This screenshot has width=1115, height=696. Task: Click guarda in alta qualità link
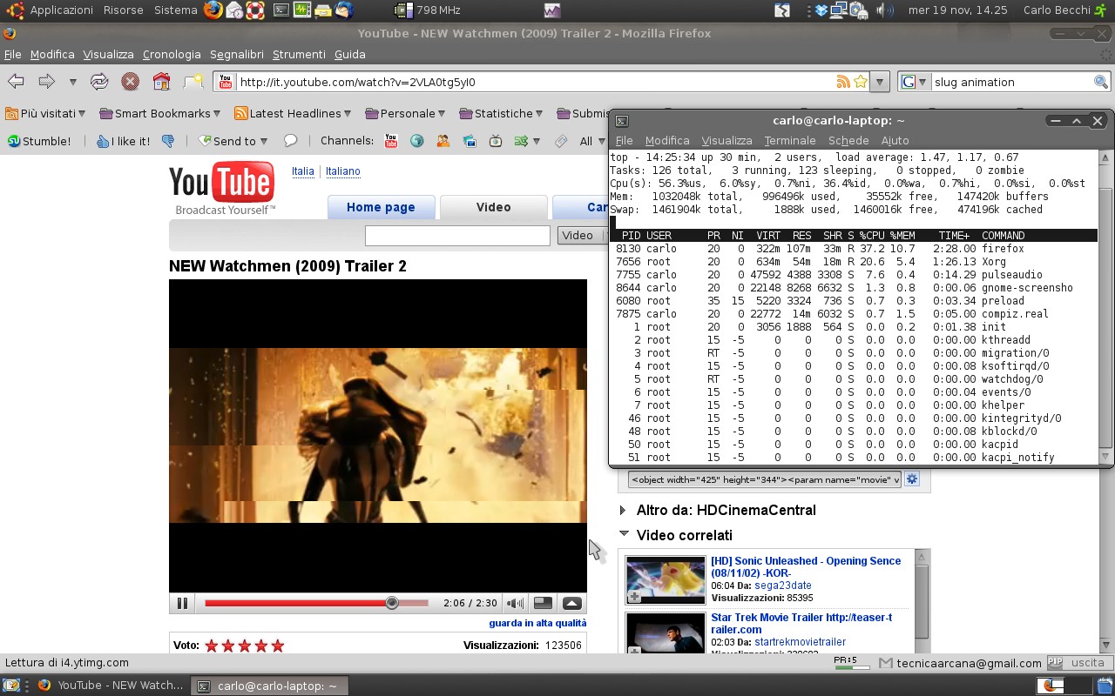pos(537,623)
